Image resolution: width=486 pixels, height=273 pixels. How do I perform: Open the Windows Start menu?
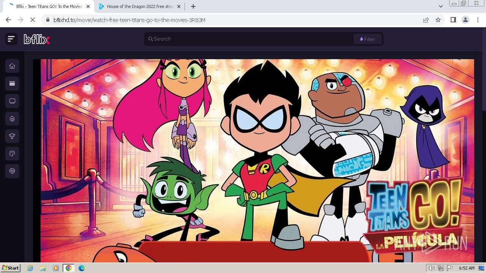point(10,268)
